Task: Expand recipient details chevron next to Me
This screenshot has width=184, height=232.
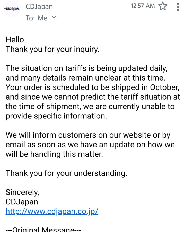Action: (x=54, y=17)
